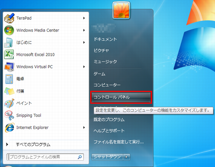Image resolution: width=215 pixels, height=167 pixels.
Task: Open the はじめに Getting Started icon
Action: [9, 43]
